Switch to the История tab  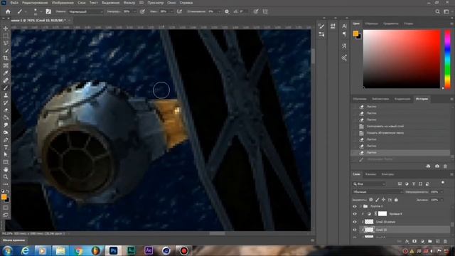pyautogui.click(x=422, y=99)
